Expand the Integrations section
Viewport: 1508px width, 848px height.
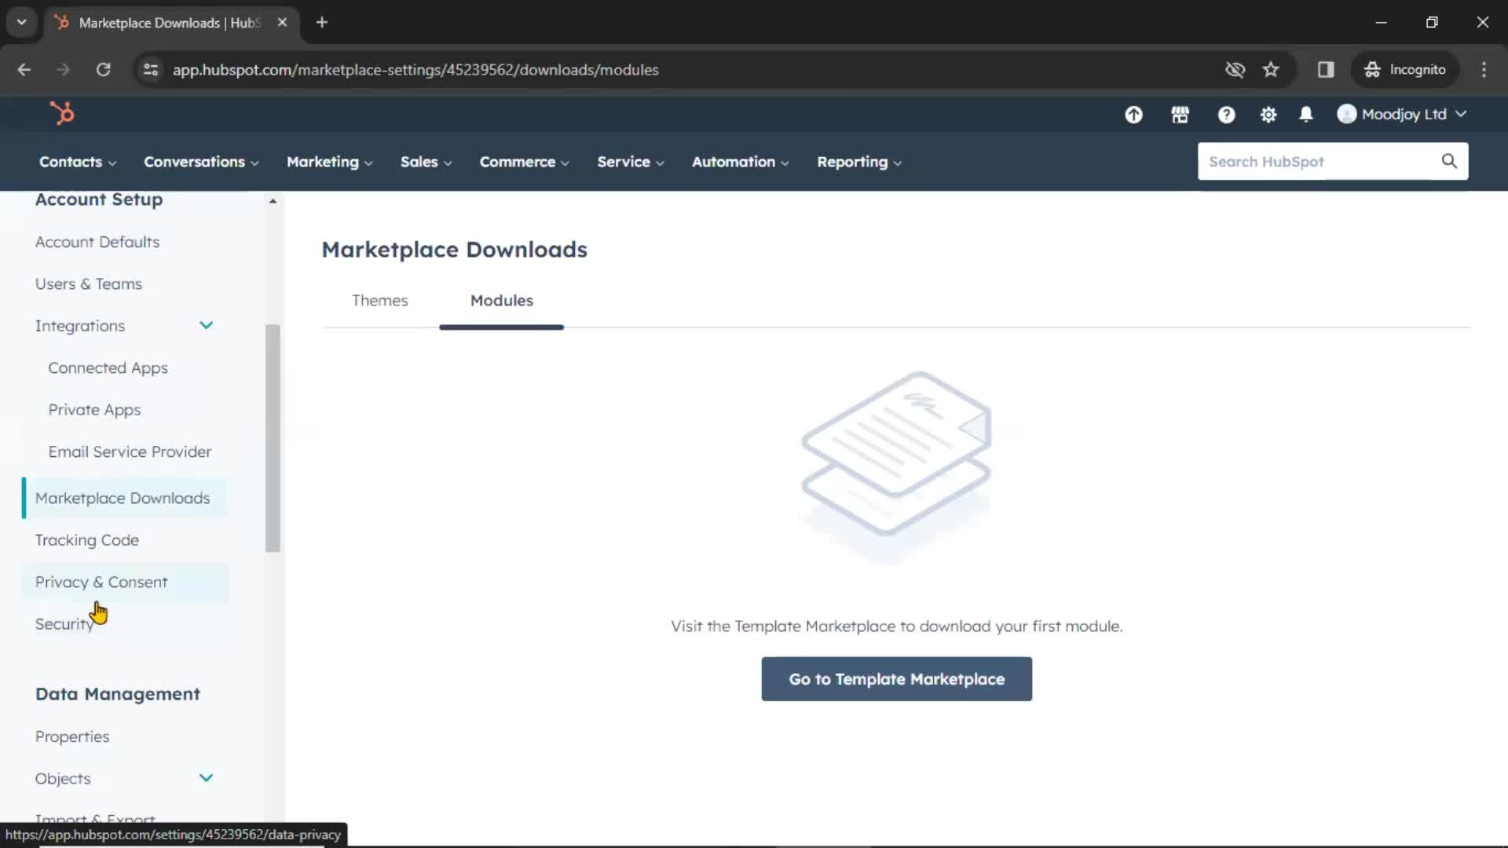(206, 325)
